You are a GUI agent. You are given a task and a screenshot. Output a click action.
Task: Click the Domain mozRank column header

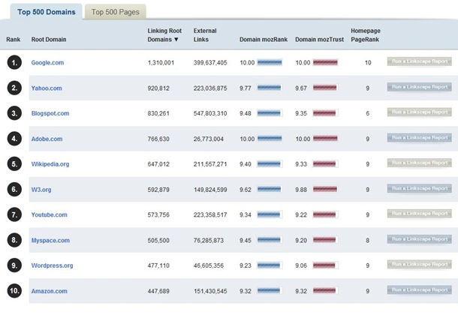coord(264,39)
